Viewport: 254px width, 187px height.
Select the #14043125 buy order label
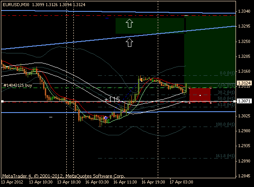[x=18, y=85]
